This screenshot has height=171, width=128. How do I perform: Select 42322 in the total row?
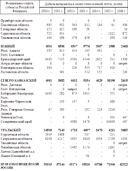(x=123, y=164)
